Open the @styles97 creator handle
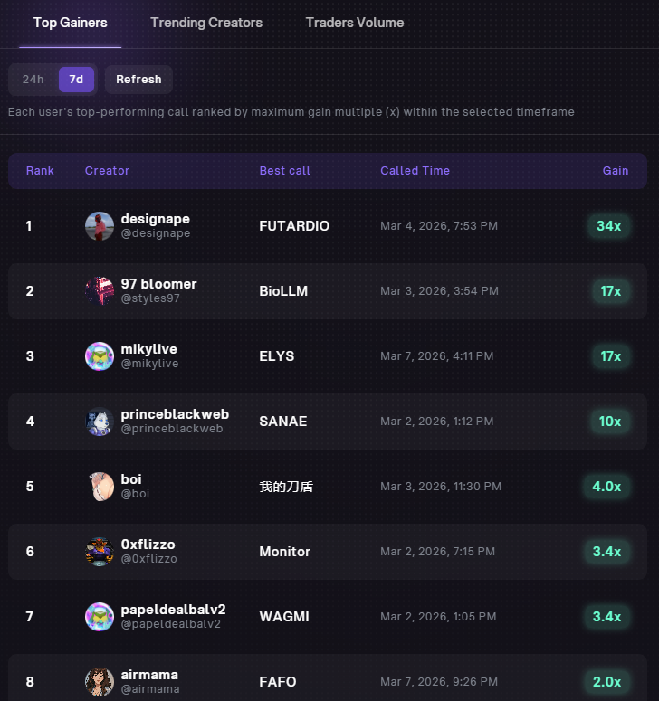 150,298
